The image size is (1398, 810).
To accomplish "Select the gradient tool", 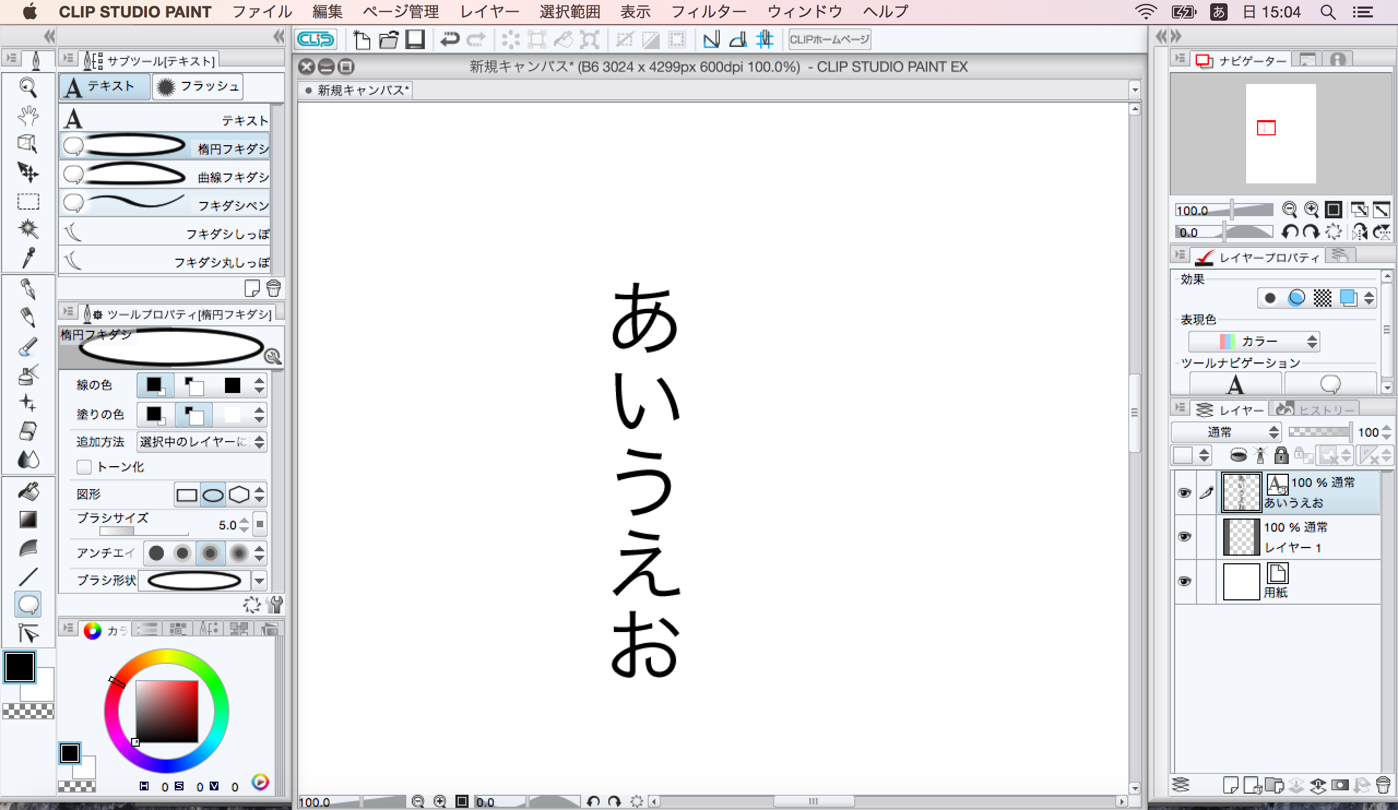I will [28, 520].
